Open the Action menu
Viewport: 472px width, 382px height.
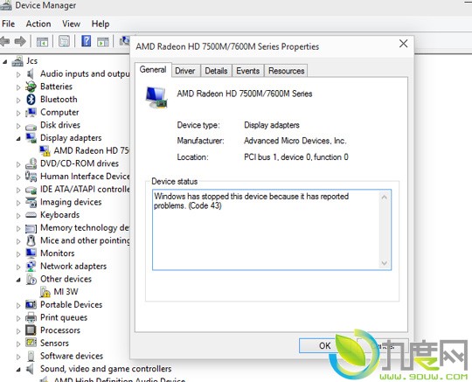[x=38, y=24]
